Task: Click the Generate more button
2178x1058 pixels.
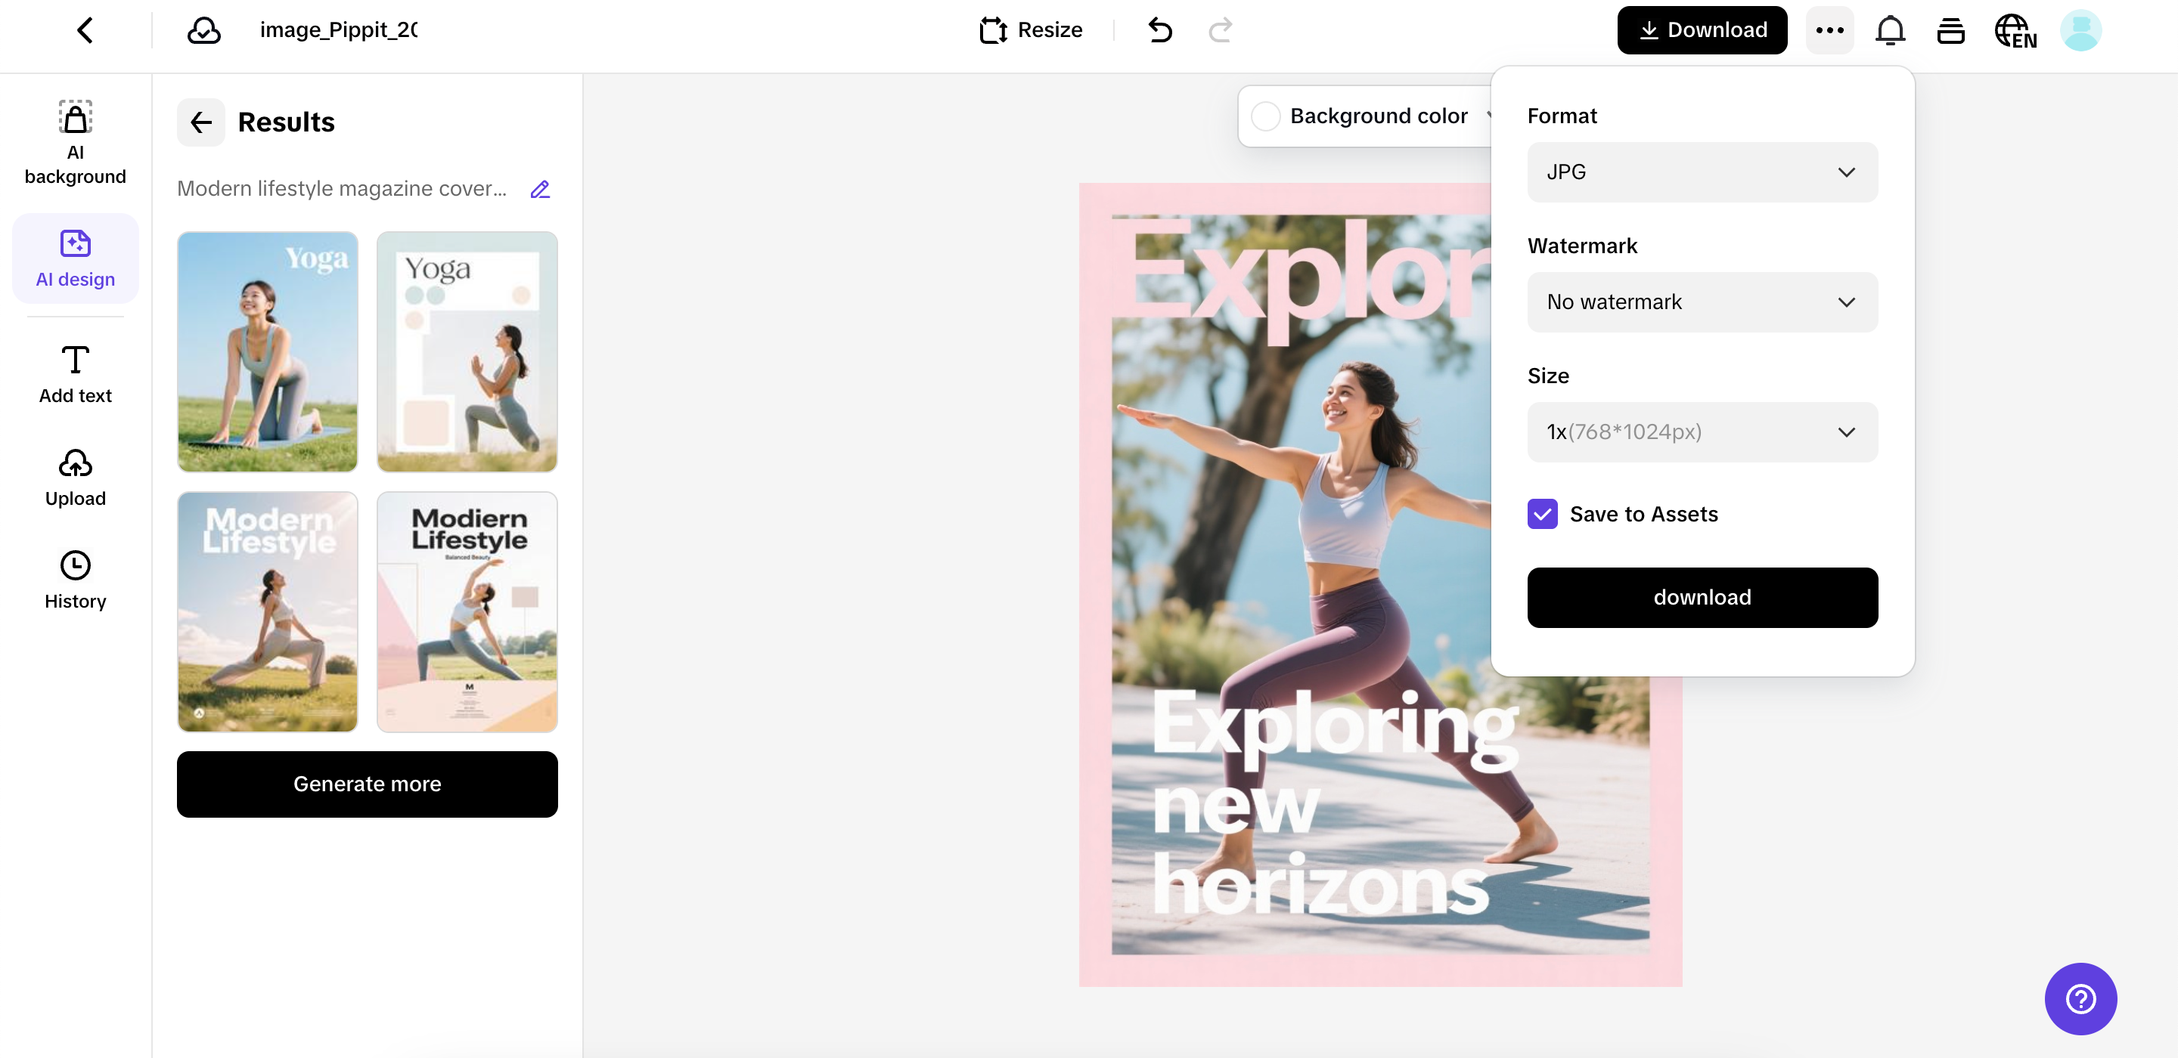Action: pos(367,784)
